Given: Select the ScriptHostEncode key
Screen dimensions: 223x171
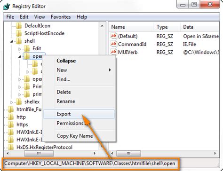Looking at the screenshot, I should pyautogui.click(x=44, y=33).
